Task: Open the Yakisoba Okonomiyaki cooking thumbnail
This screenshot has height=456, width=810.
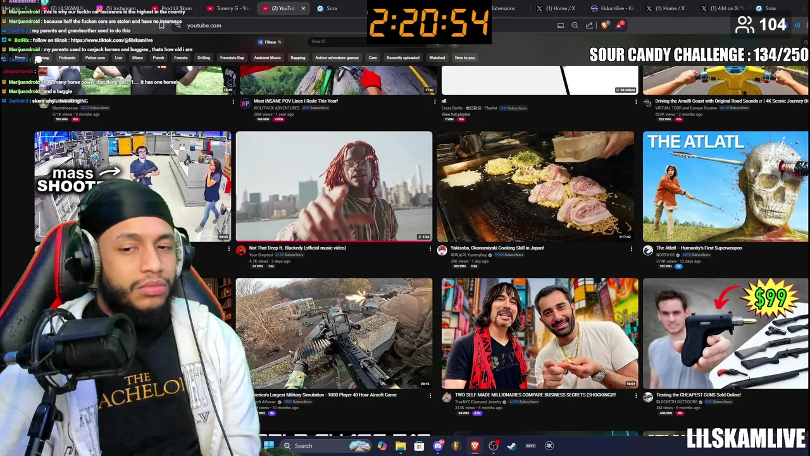Action: [535, 186]
